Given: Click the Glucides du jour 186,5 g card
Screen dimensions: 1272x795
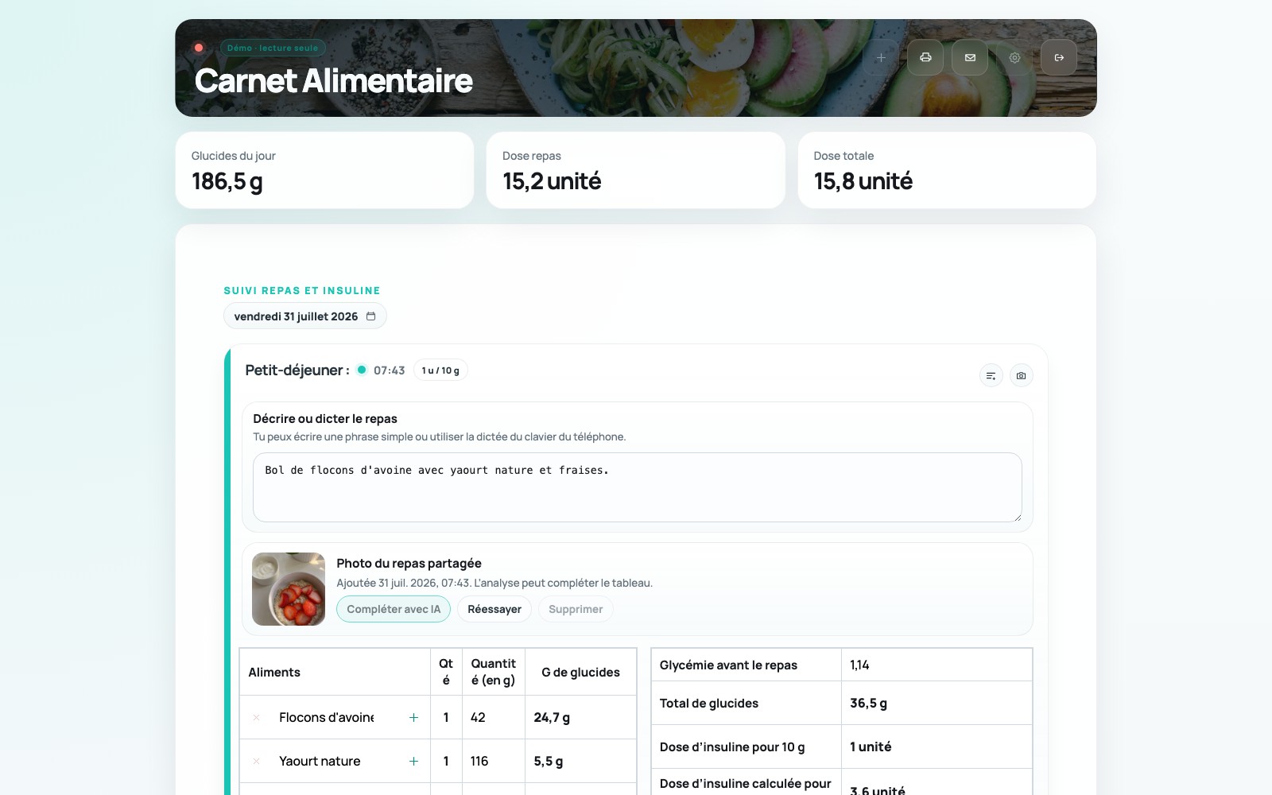Looking at the screenshot, I should point(324,170).
